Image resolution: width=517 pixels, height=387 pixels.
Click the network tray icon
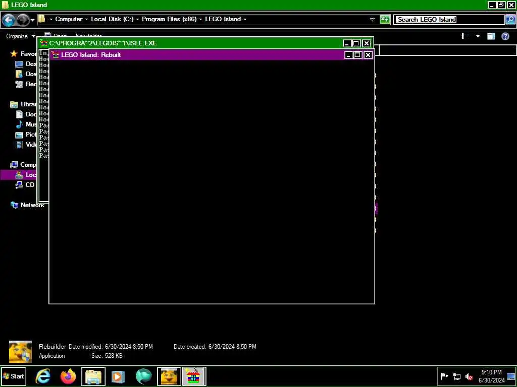457,376
